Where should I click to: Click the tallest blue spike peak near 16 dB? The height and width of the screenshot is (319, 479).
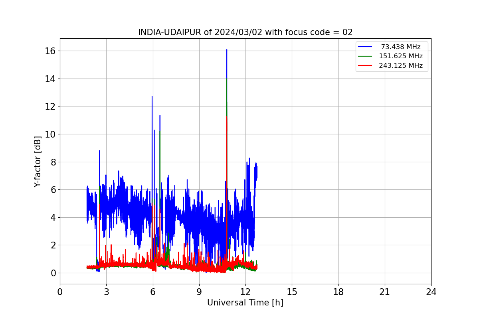[x=227, y=50]
